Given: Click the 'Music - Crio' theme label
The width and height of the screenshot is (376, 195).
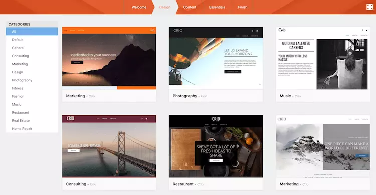Looking at the screenshot, I should point(290,96).
